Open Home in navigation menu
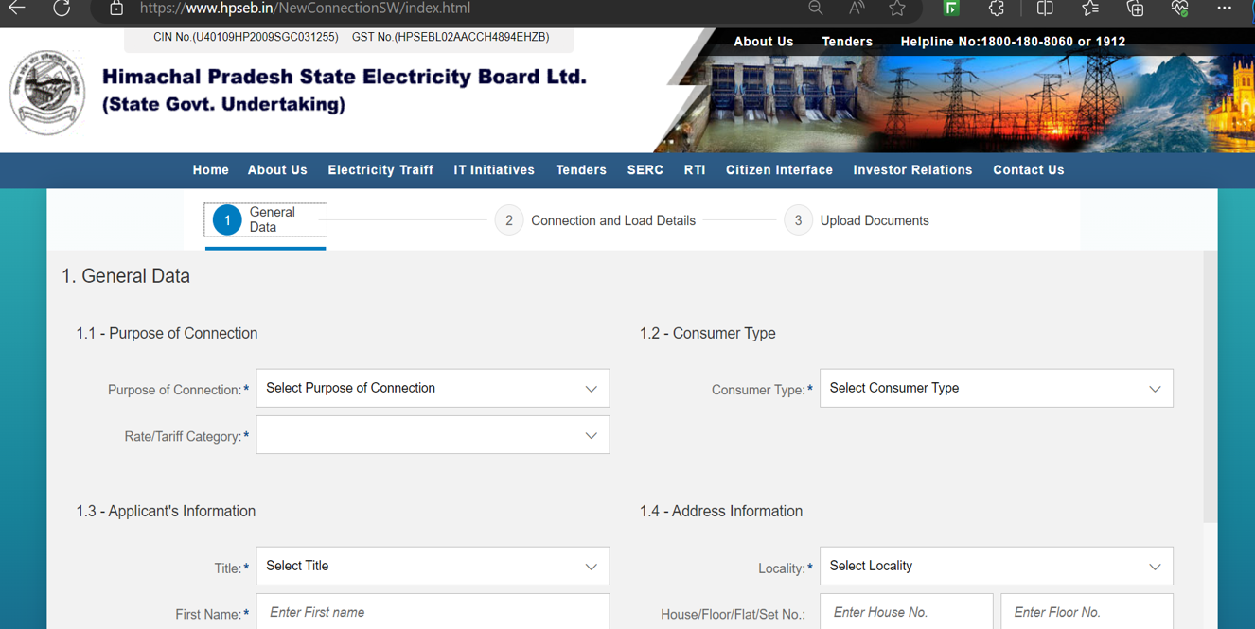 pos(211,170)
